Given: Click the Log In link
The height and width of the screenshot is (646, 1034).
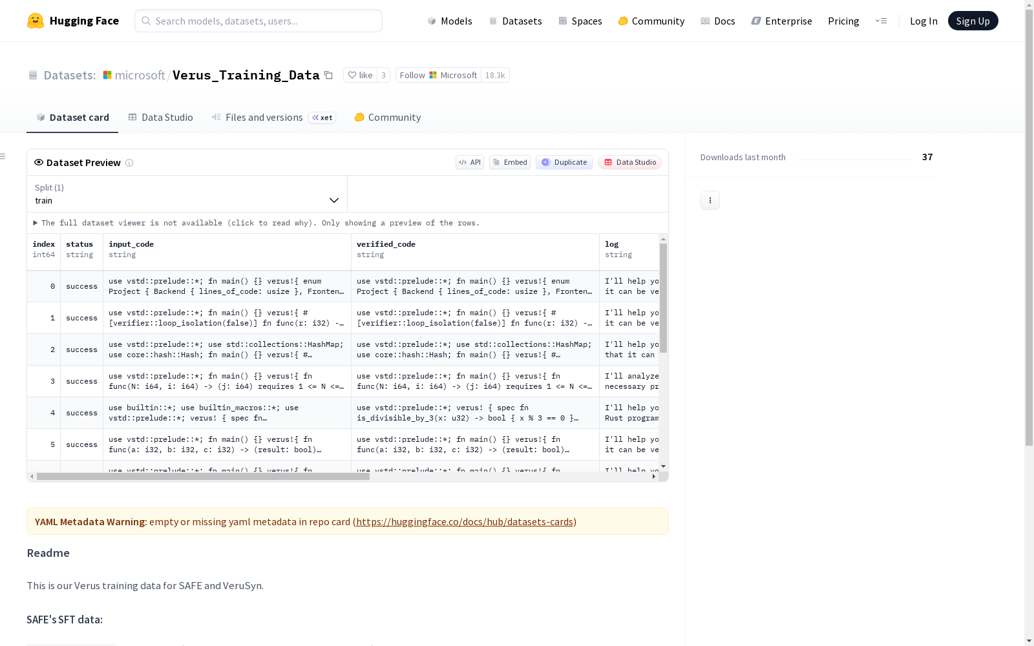Looking at the screenshot, I should [x=923, y=21].
